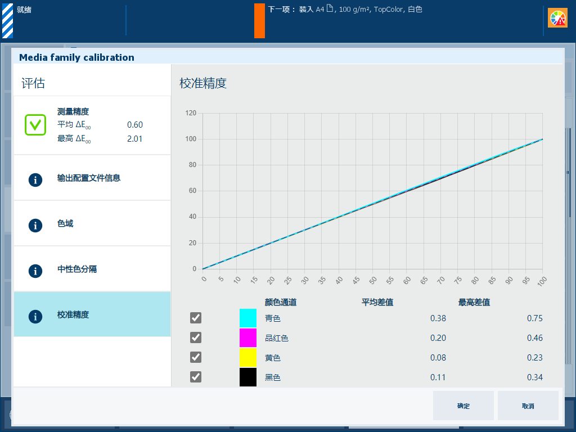The width and height of the screenshot is (576, 432).
Task: Click the magenta color swatch
Action: 248,338
